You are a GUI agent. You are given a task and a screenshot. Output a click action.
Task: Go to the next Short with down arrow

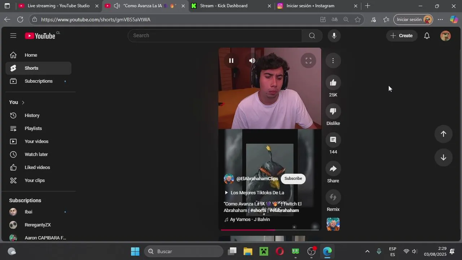(x=444, y=158)
